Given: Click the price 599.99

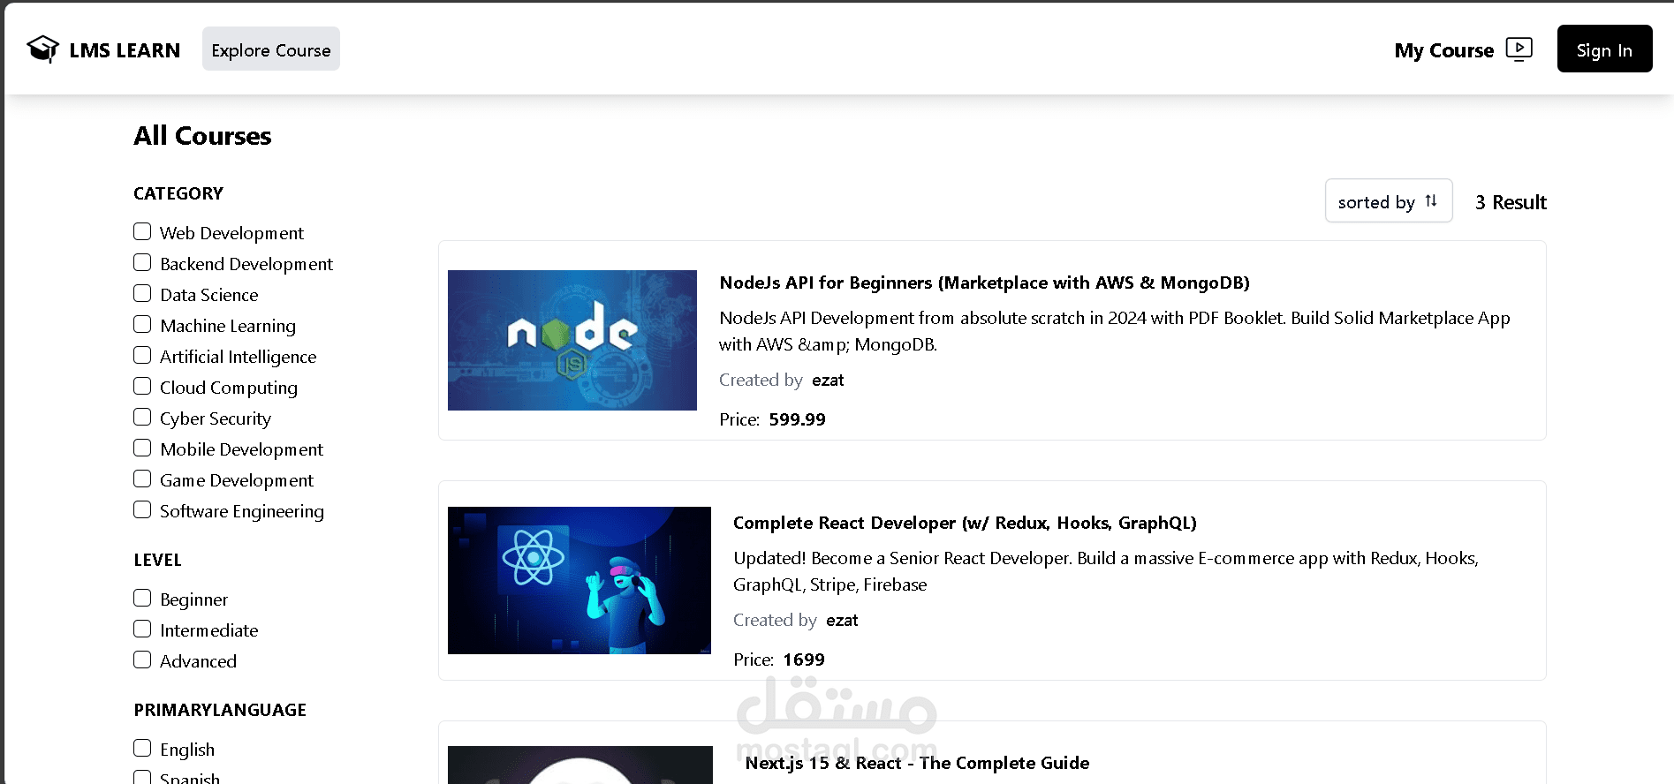Looking at the screenshot, I should pyautogui.click(x=797, y=419).
